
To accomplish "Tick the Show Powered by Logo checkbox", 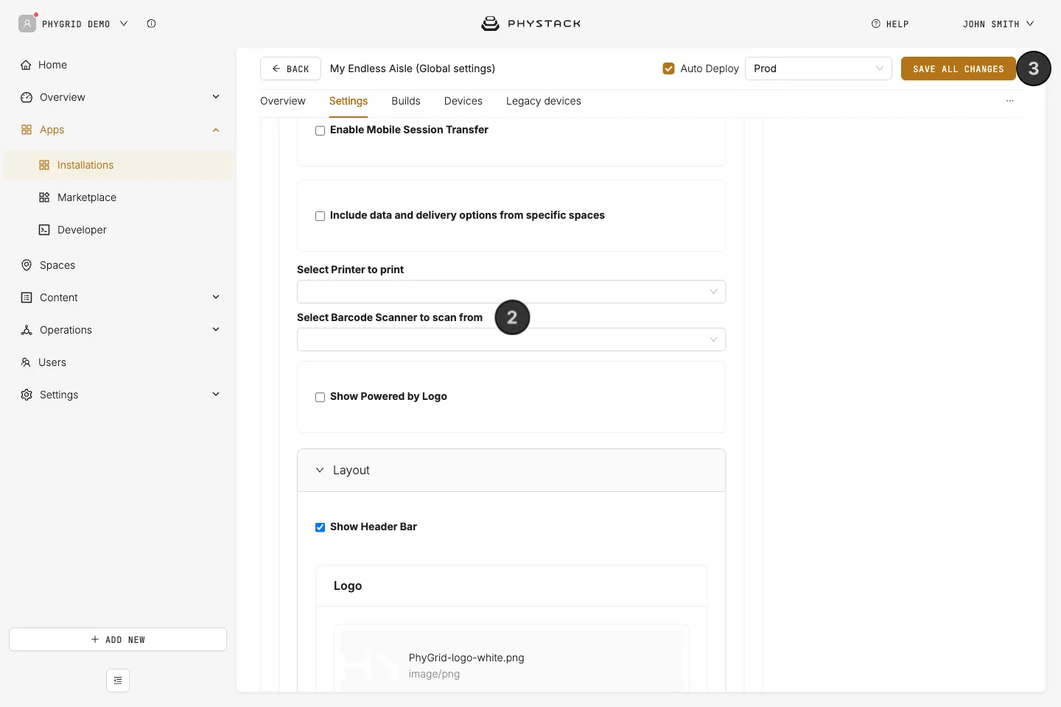I will pyautogui.click(x=320, y=397).
